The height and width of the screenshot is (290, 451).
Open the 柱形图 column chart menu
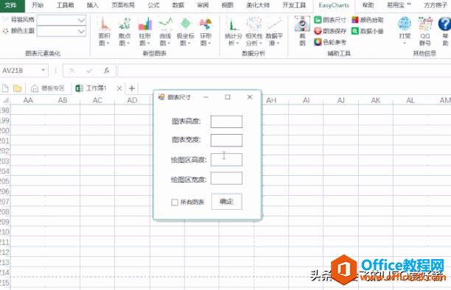click(x=144, y=32)
